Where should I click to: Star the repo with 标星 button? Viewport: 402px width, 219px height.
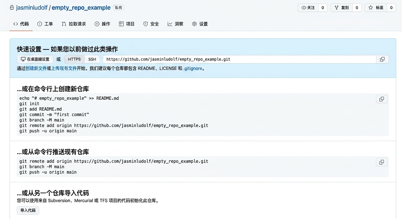376,8
